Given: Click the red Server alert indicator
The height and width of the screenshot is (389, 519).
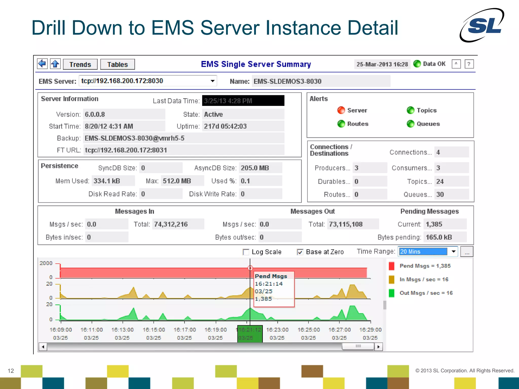Looking at the screenshot, I should 341,110.
